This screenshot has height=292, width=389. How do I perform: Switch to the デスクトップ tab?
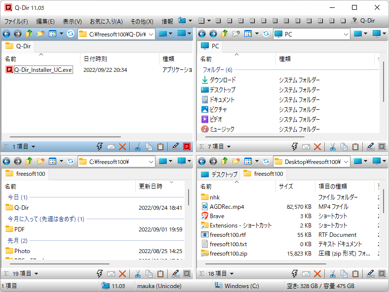(219, 174)
